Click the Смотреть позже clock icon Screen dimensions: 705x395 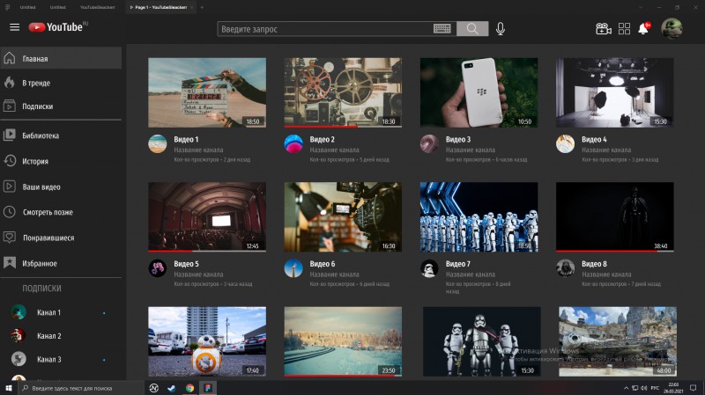[10, 212]
